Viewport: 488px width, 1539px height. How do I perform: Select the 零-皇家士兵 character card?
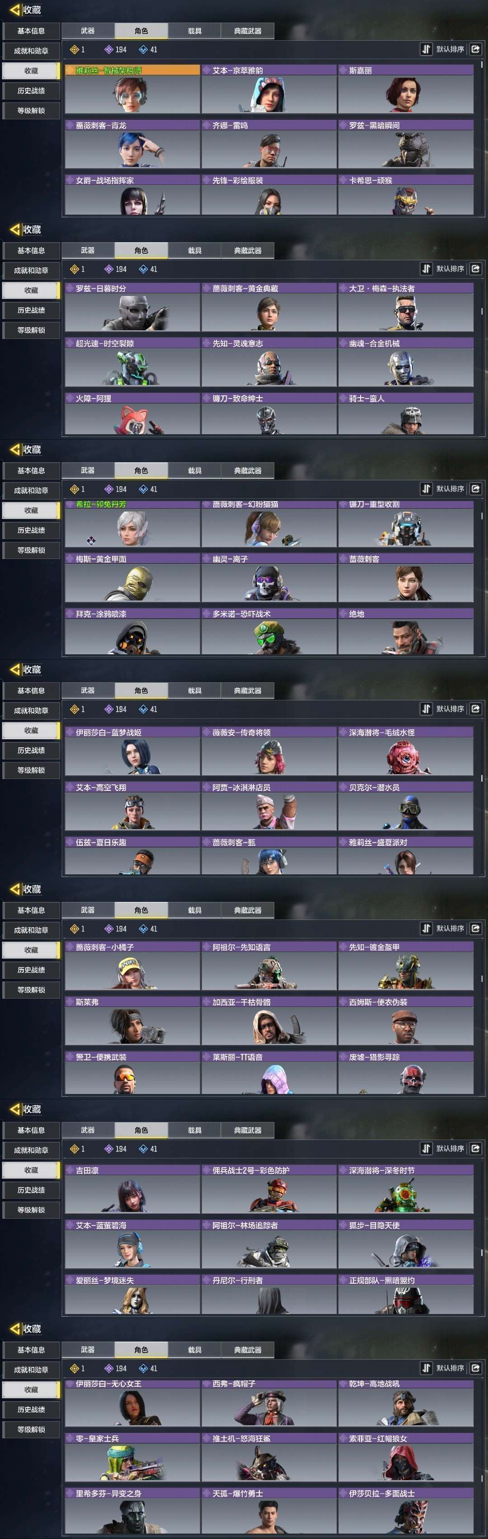point(132,1458)
